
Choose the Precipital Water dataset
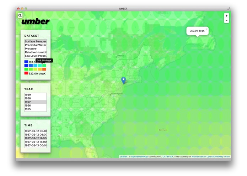(36, 45)
